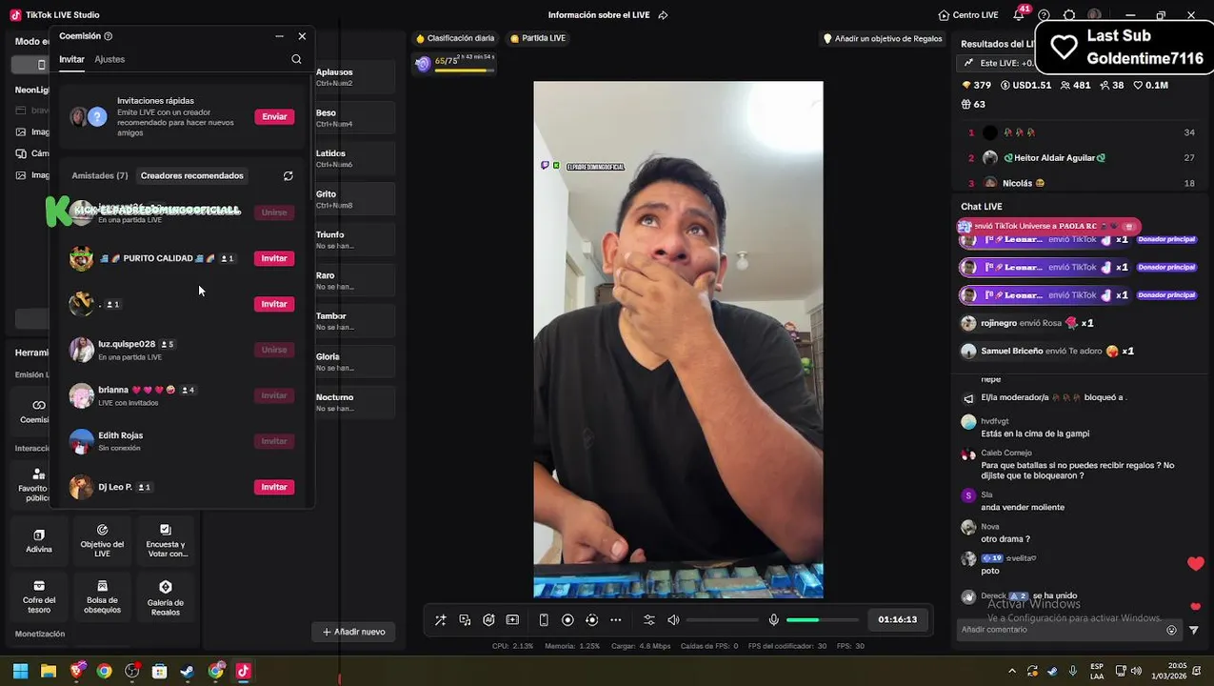Select Creadores recomendados tab
Image resolution: width=1214 pixels, height=686 pixels.
(192, 175)
